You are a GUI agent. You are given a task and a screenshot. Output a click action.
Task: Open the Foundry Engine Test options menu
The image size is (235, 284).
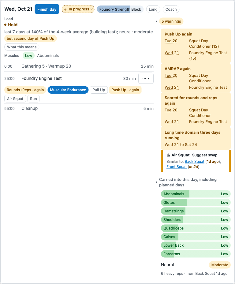pos(146,78)
